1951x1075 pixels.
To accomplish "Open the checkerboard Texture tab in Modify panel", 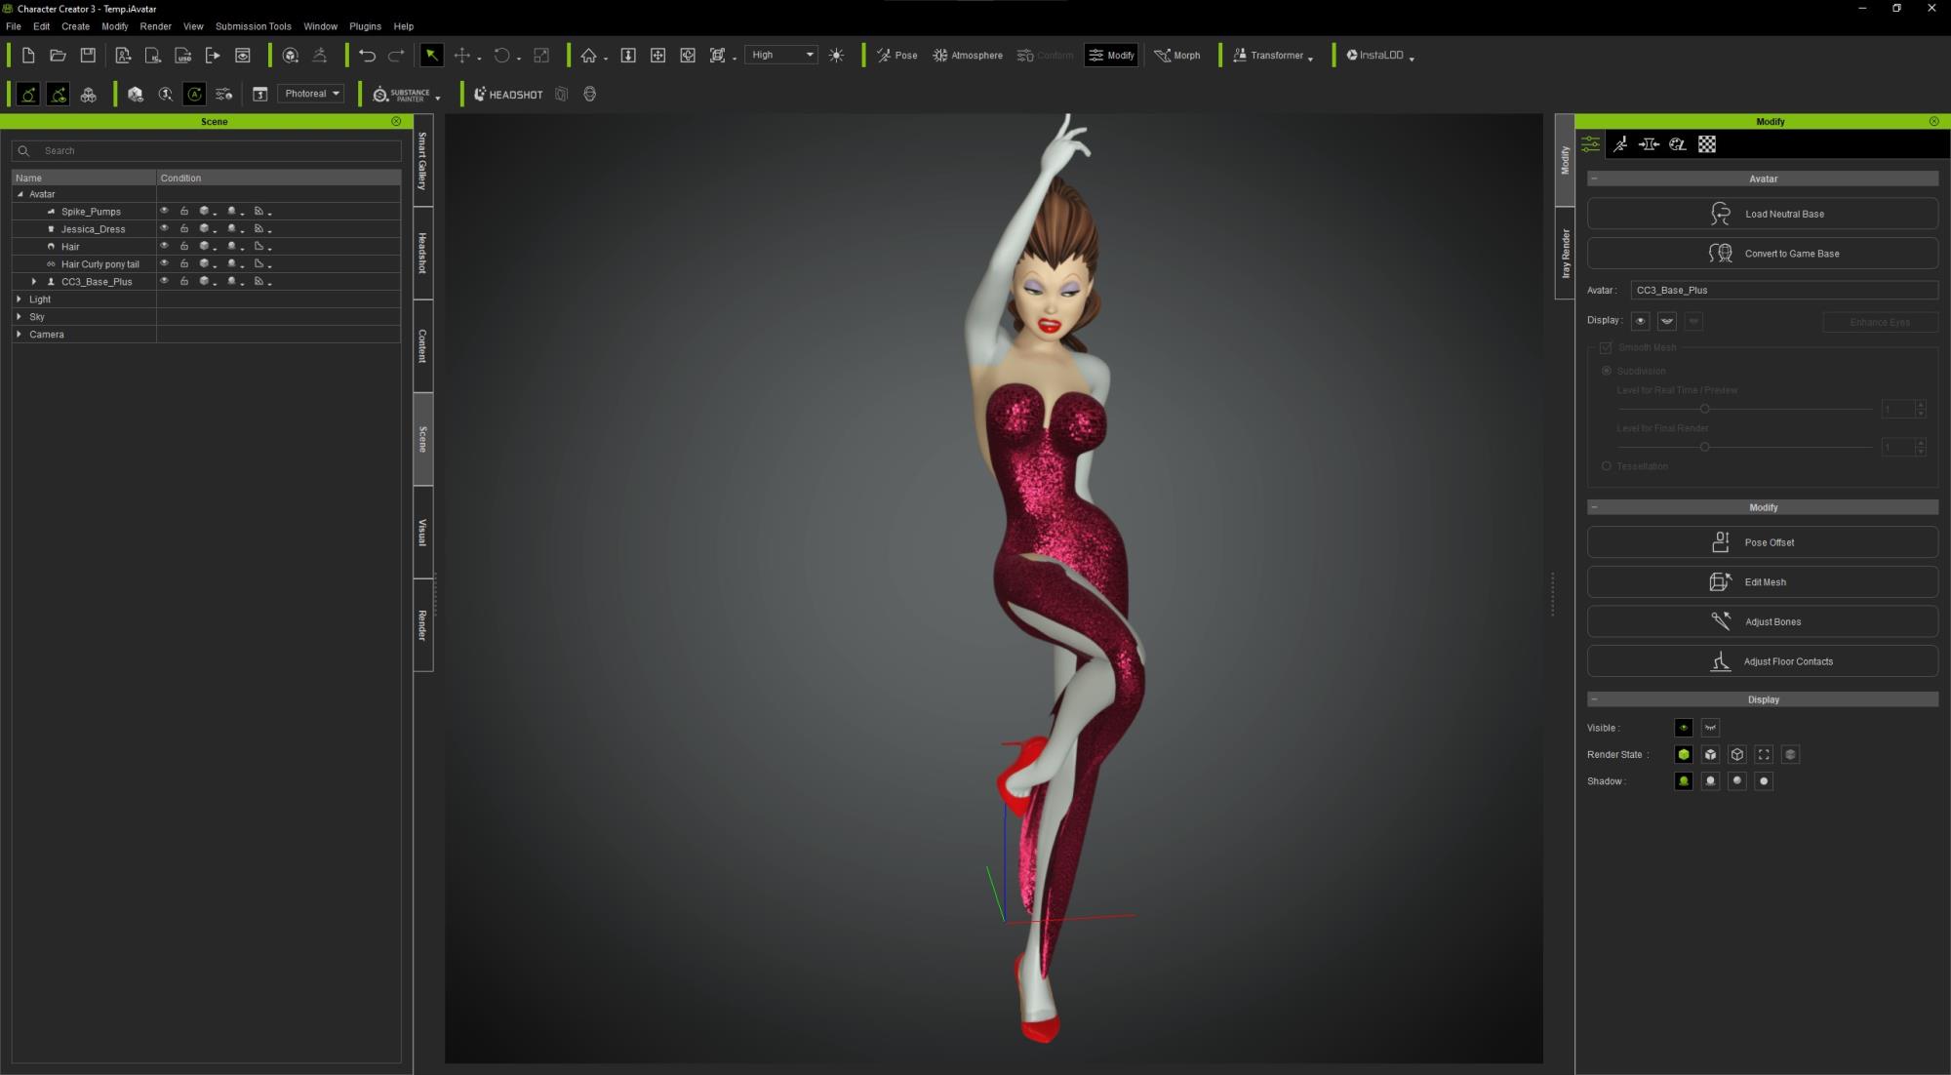I will [1707, 144].
